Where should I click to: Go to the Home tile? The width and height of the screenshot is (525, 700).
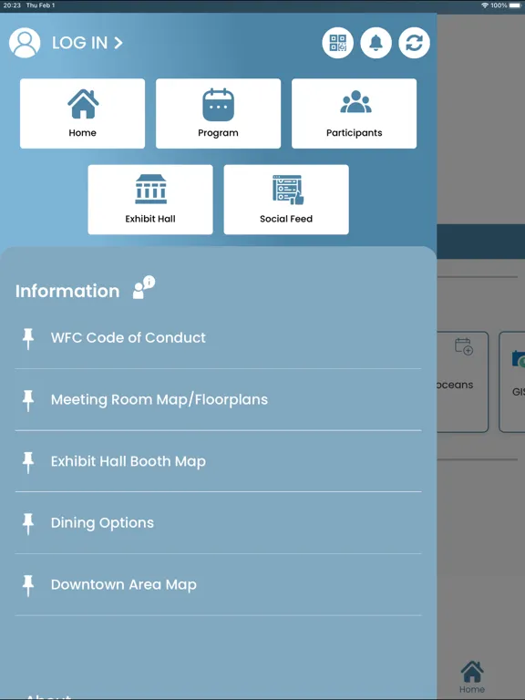click(x=83, y=113)
